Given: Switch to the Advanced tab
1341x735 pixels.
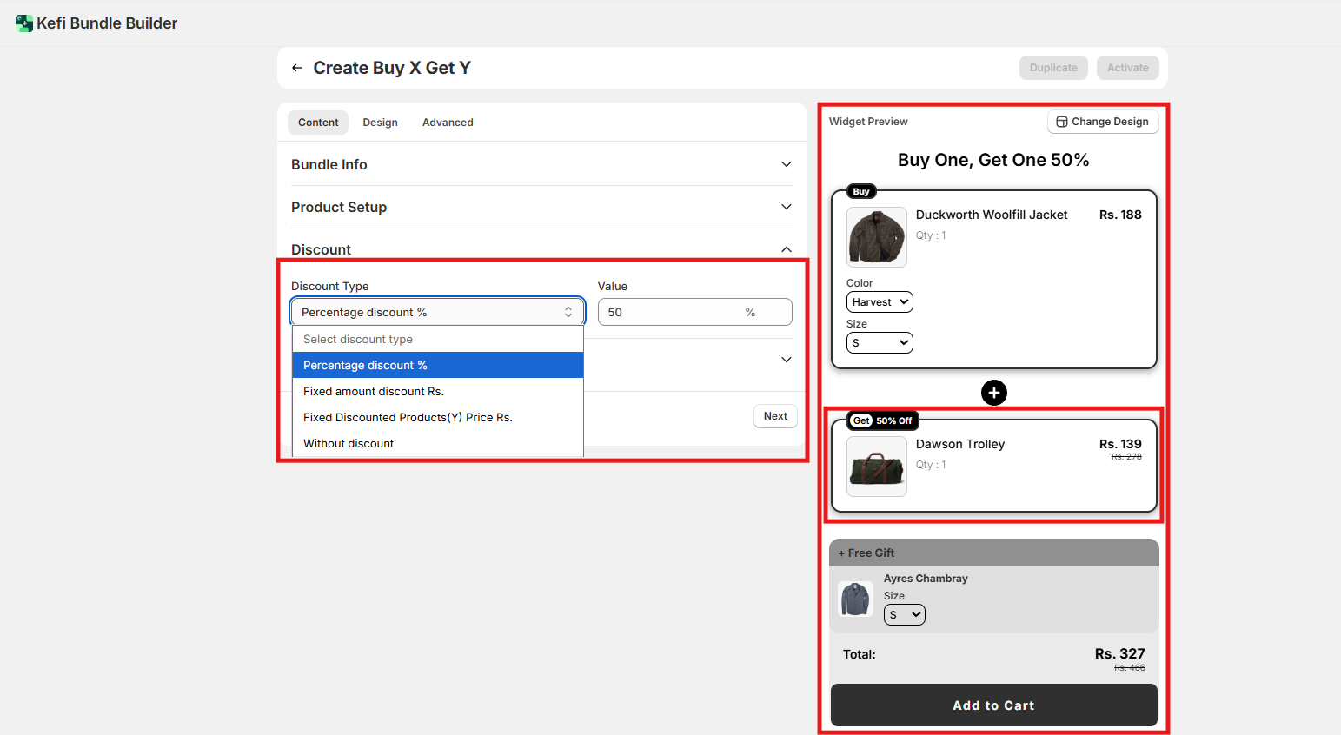Looking at the screenshot, I should 448,122.
